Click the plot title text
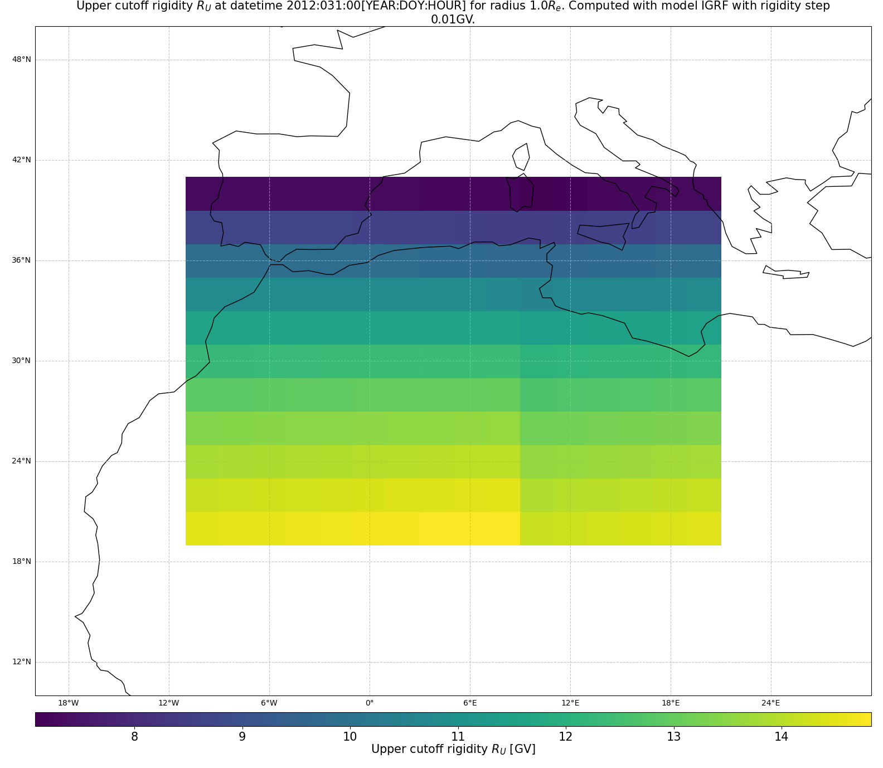The image size is (883, 768). click(x=453, y=13)
